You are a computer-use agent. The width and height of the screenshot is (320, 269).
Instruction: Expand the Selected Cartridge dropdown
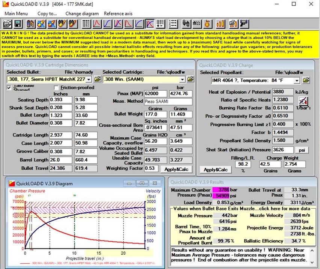point(183,79)
